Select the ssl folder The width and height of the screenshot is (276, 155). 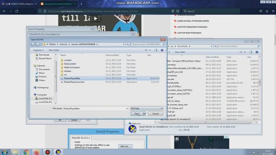(x=65, y=74)
